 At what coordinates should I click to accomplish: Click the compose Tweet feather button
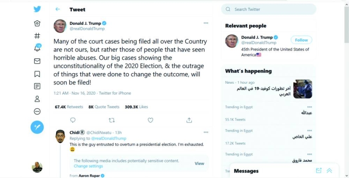tap(37, 127)
